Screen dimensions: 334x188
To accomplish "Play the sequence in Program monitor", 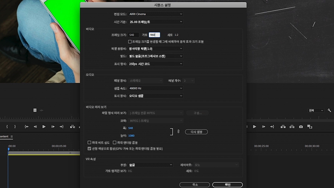I will tap(255, 127).
